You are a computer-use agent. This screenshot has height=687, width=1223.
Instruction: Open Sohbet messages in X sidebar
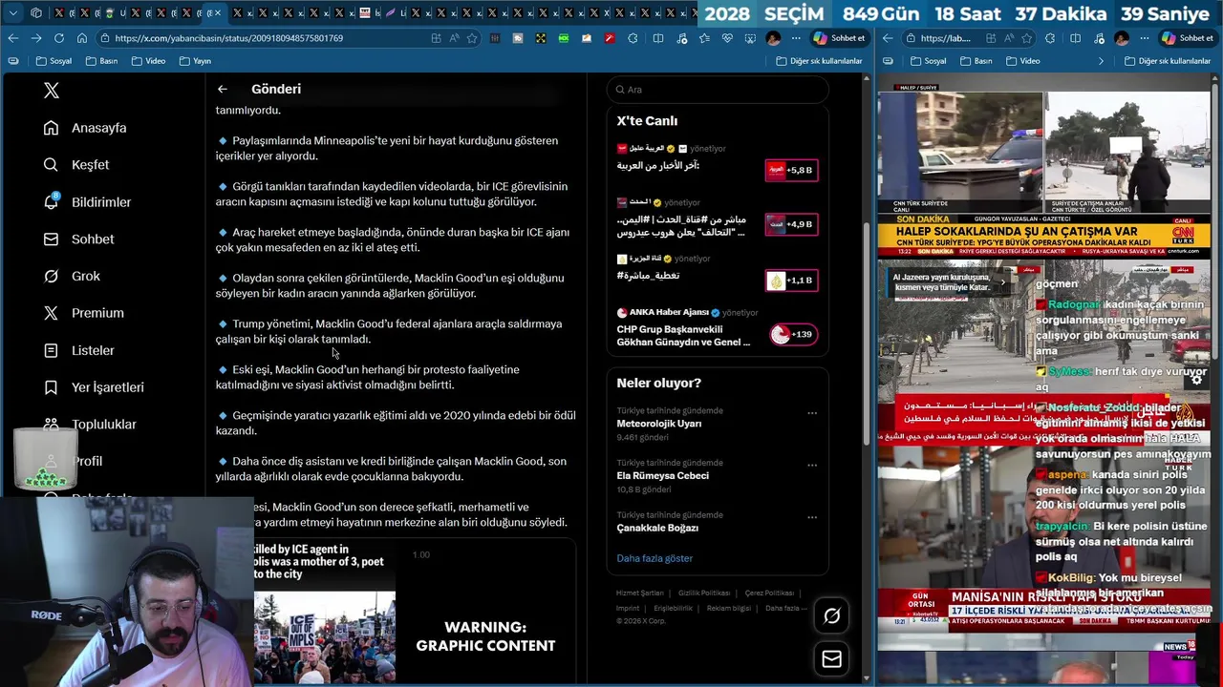tap(78, 239)
